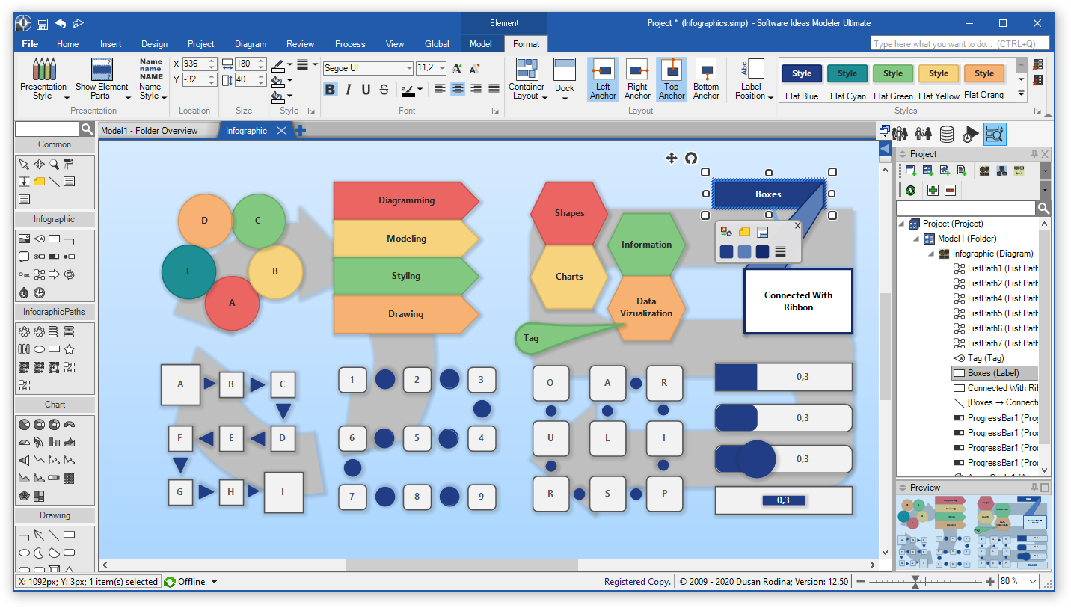The width and height of the screenshot is (1071, 608).
Task: Select the stopwatch infographic element
Action: (x=24, y=292)
